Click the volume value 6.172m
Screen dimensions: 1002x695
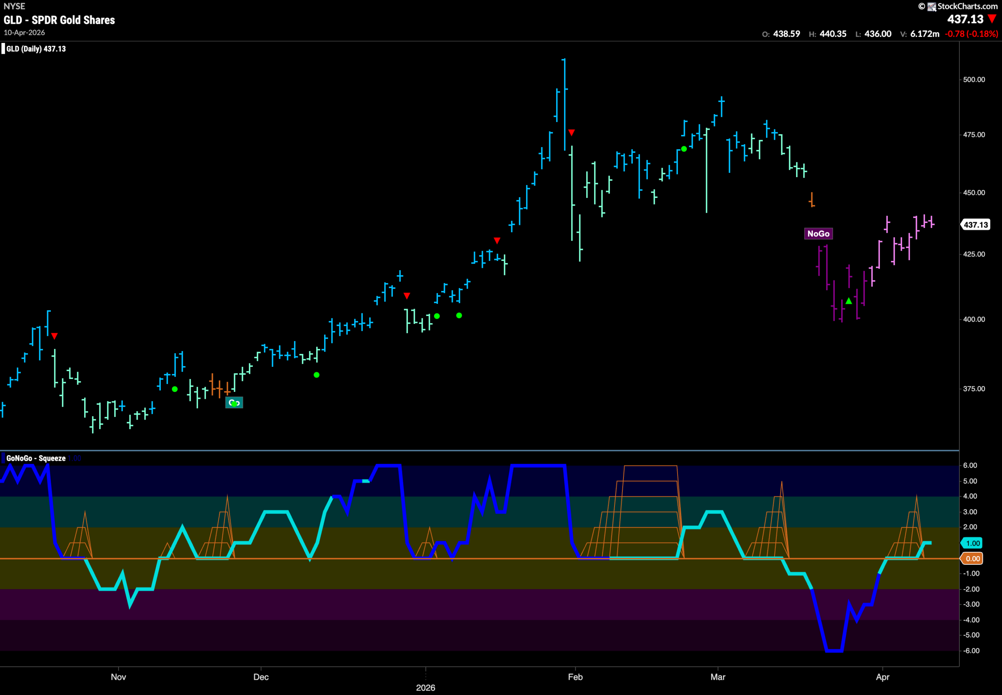[925, 34]
